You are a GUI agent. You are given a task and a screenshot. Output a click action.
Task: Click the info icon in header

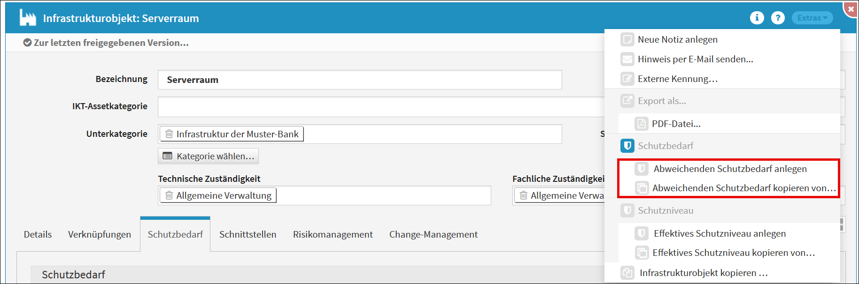tap(757, 18)
